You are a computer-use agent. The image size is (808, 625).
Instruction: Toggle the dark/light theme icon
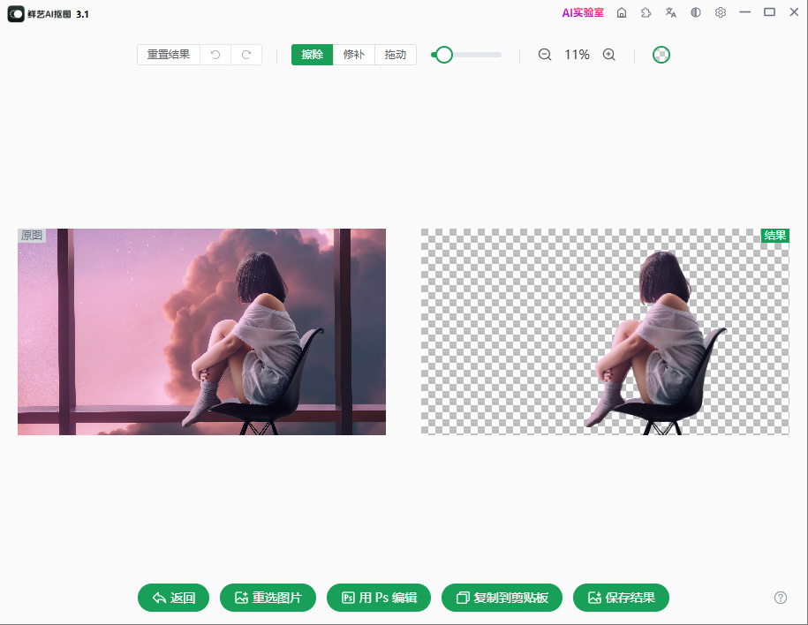click(694, 13)
